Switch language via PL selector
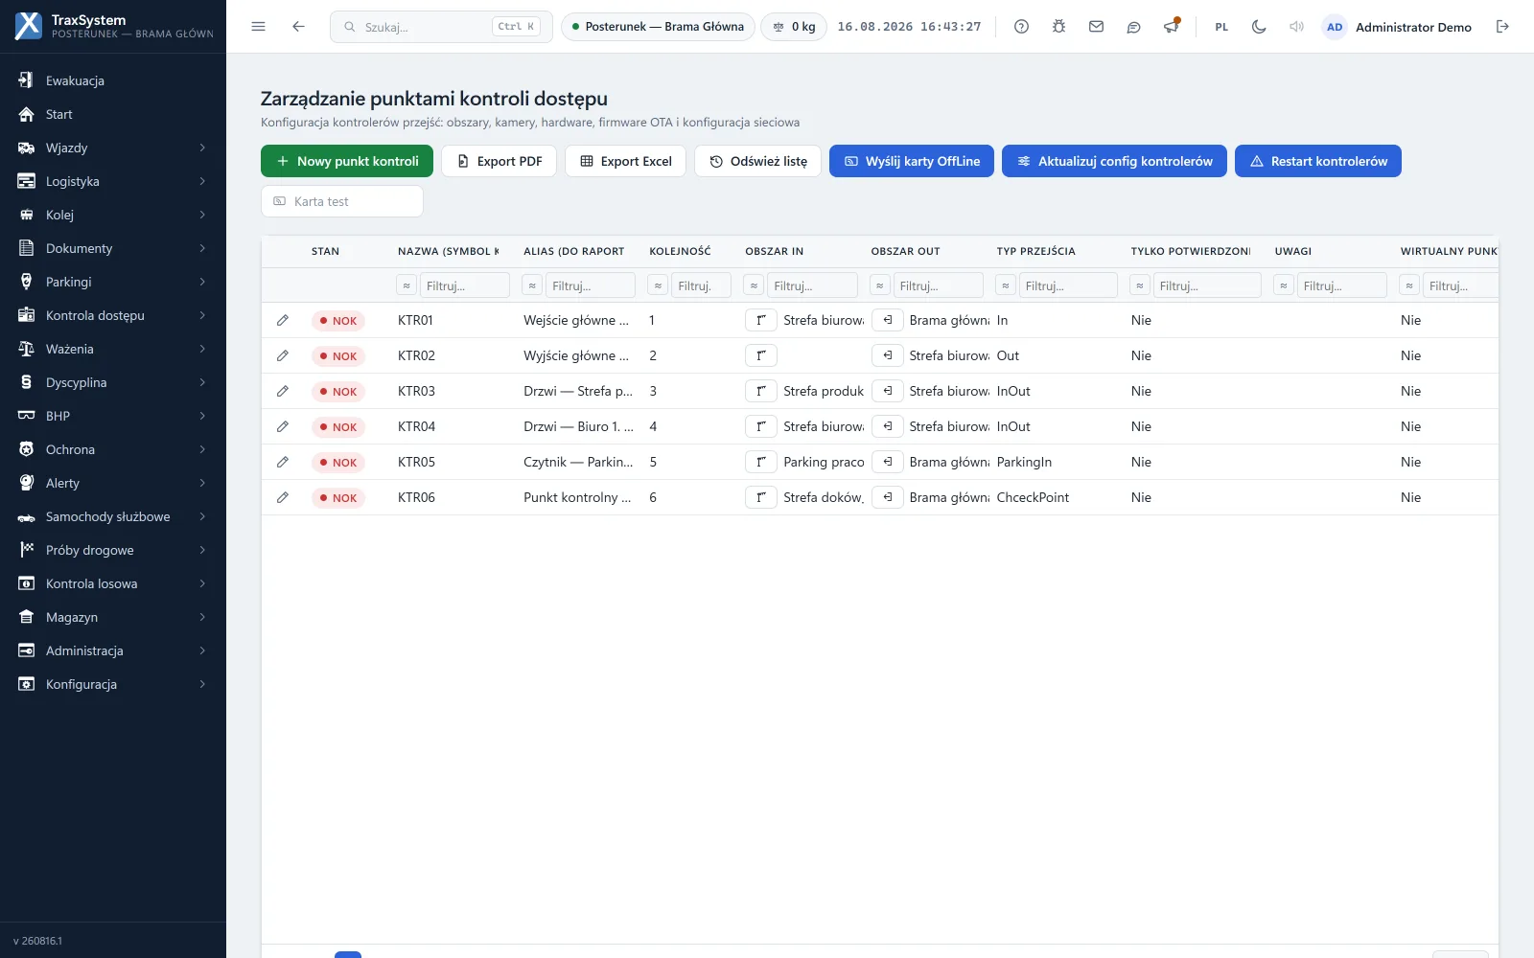1534x958 pixels. click(x=1221, y=27)
